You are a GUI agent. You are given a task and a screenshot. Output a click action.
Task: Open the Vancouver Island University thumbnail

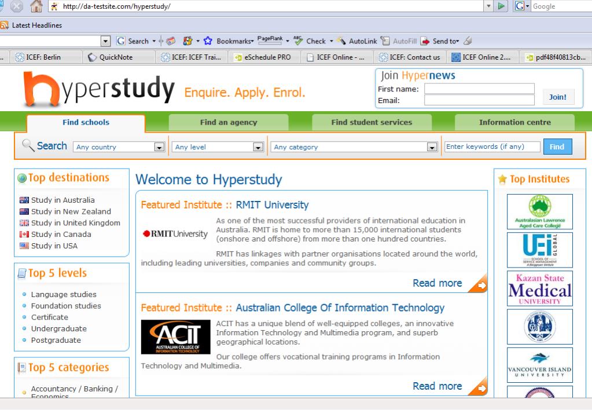pos(539,365)
